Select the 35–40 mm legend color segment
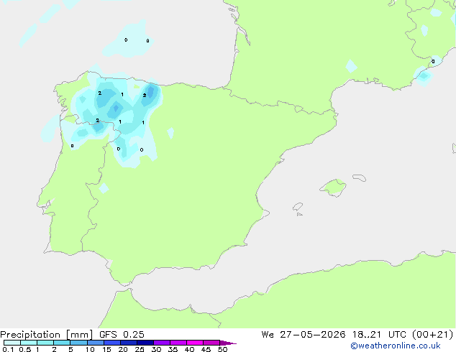The image size is (456, 352). pyautogui.click(x=178, y=343)
